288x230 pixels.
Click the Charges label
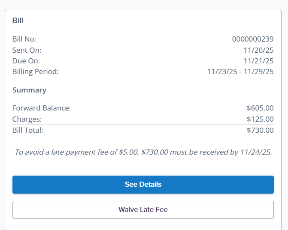click(x=27, y=119)
